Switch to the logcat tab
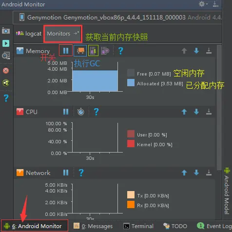The width and height of the screenshot is (232, 232). pos(29,34)
